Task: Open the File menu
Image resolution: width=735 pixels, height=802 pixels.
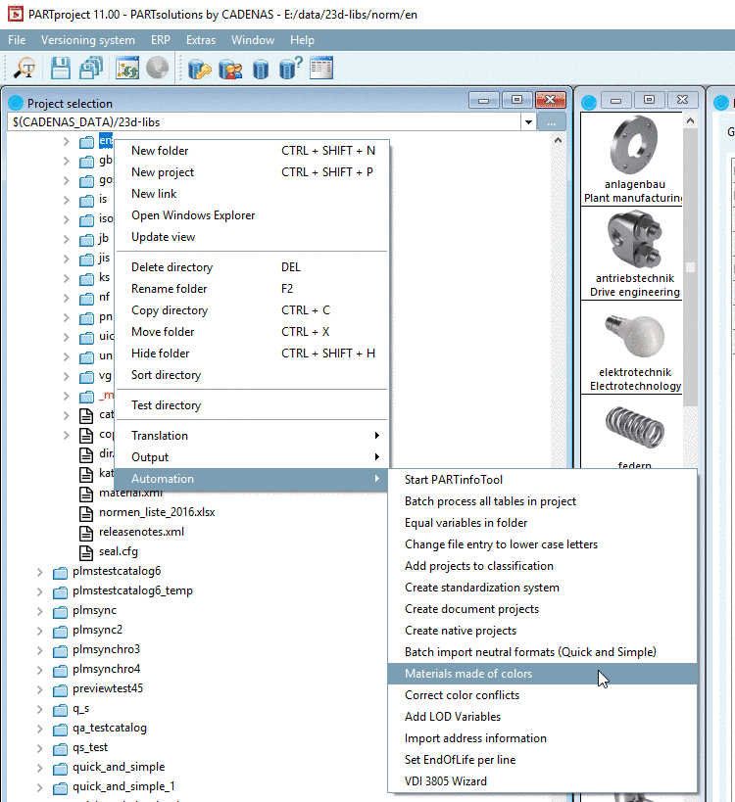Action: click(17, 40)
